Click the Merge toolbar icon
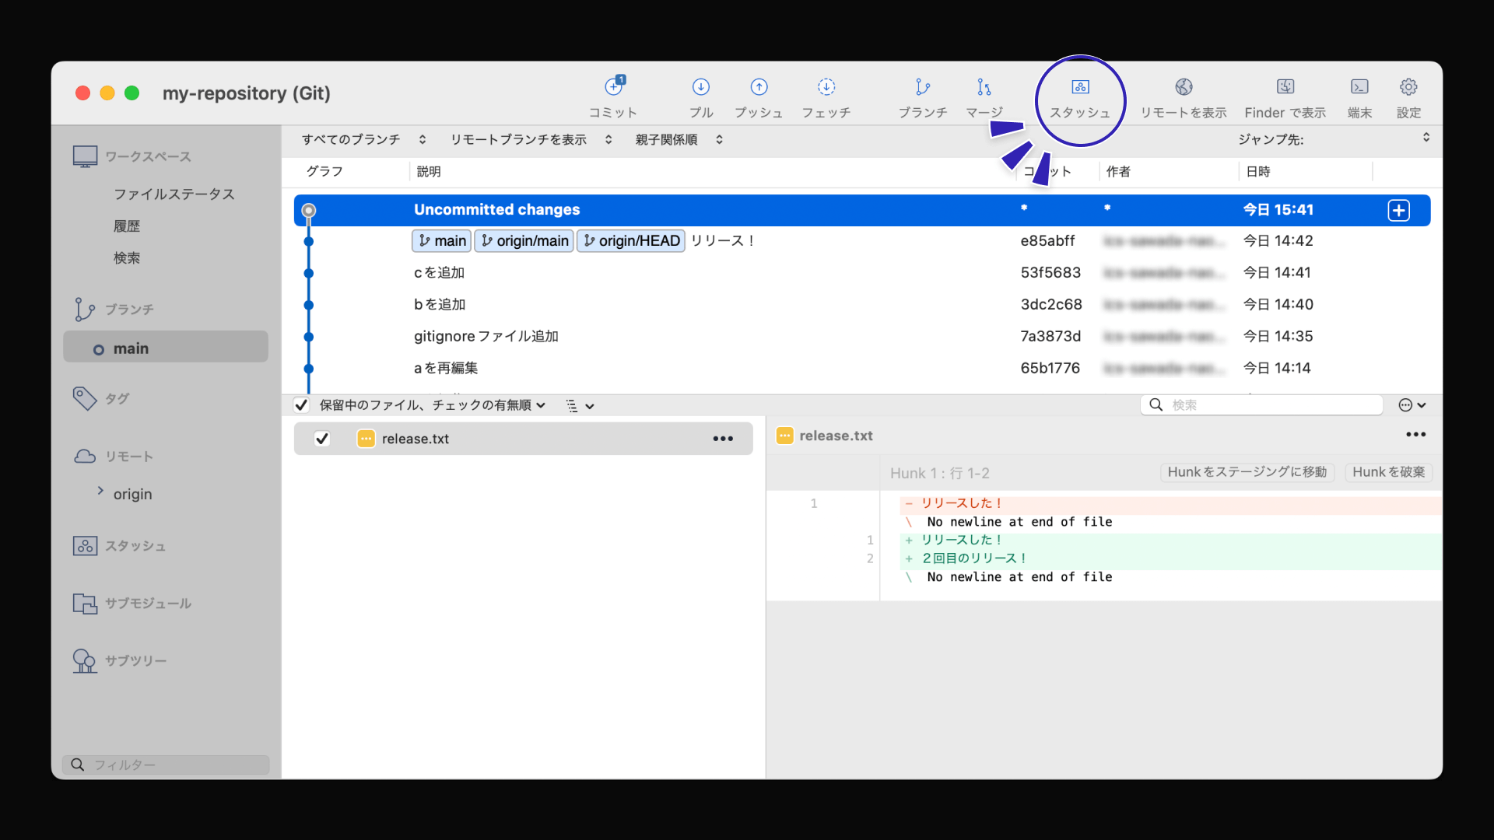This screenshot has height=840, width=1494. click(x=984, y=86)
